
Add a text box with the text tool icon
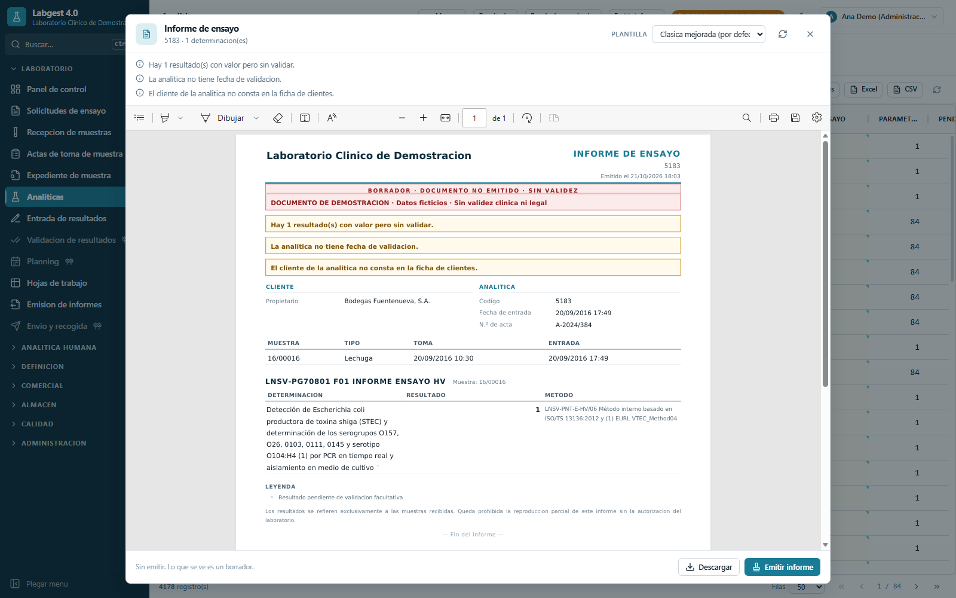point(305,118)
